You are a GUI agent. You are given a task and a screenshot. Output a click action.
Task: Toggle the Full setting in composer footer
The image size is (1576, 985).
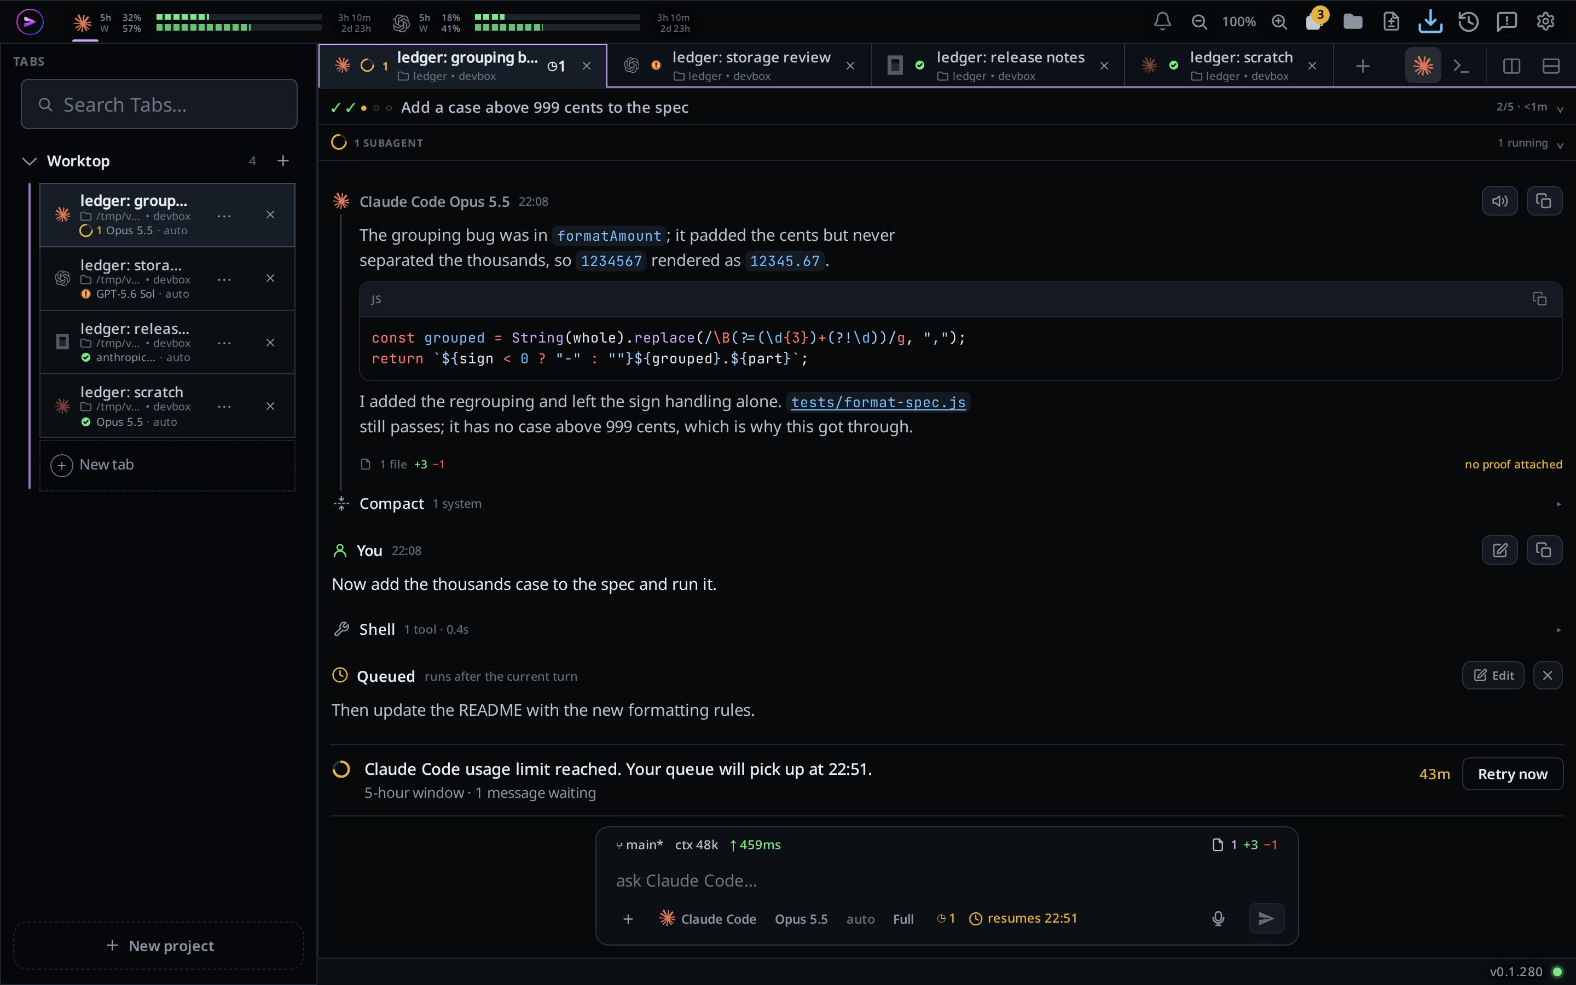click(903, 919)
